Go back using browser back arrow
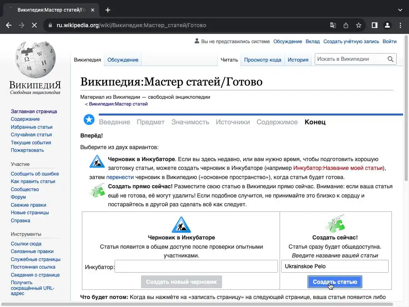 (x=9, y=25)
